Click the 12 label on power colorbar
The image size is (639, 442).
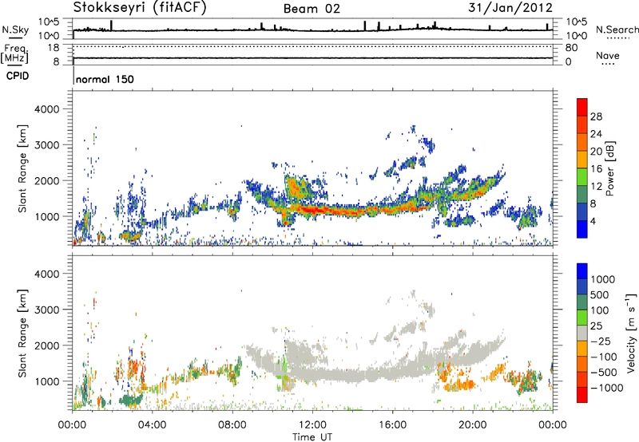coord(596,187)
